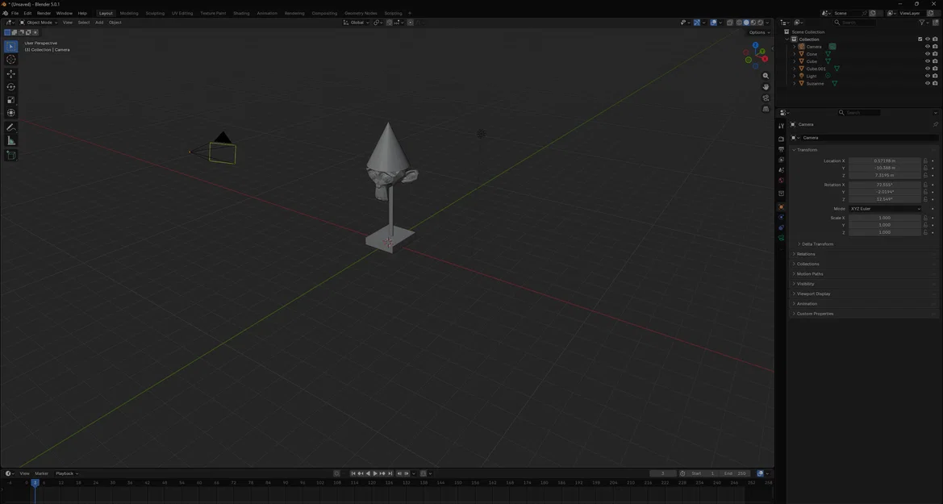
Task: Open the Collection properties tab
Action: [x=781, y=194]
